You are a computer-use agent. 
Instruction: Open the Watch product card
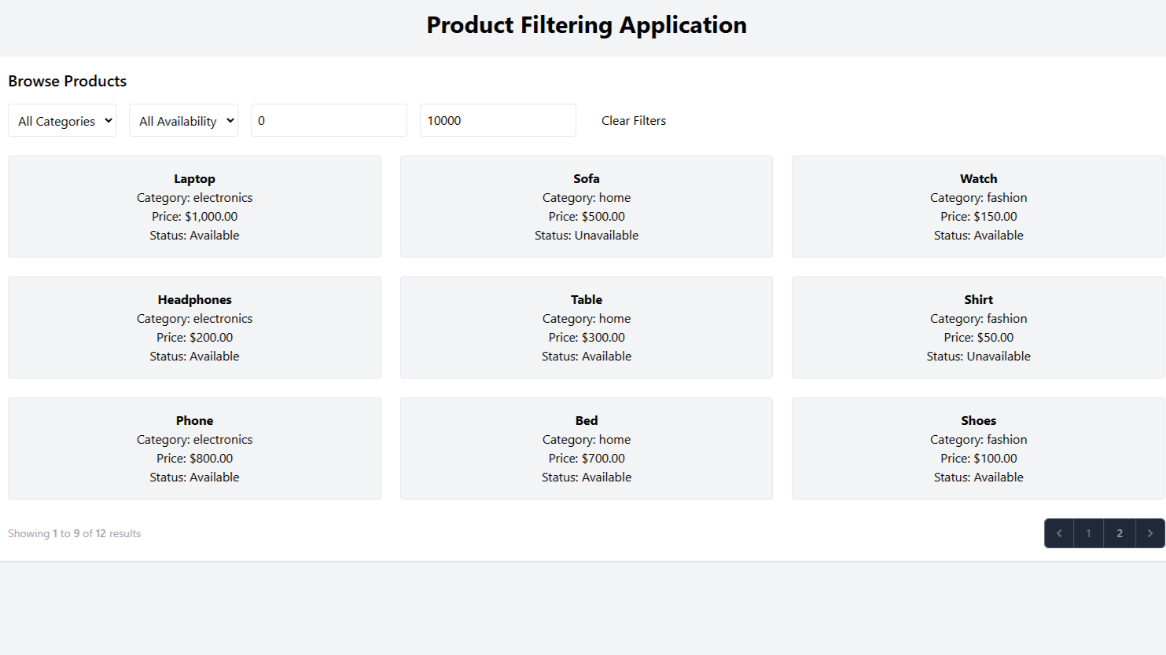point(978,207)
